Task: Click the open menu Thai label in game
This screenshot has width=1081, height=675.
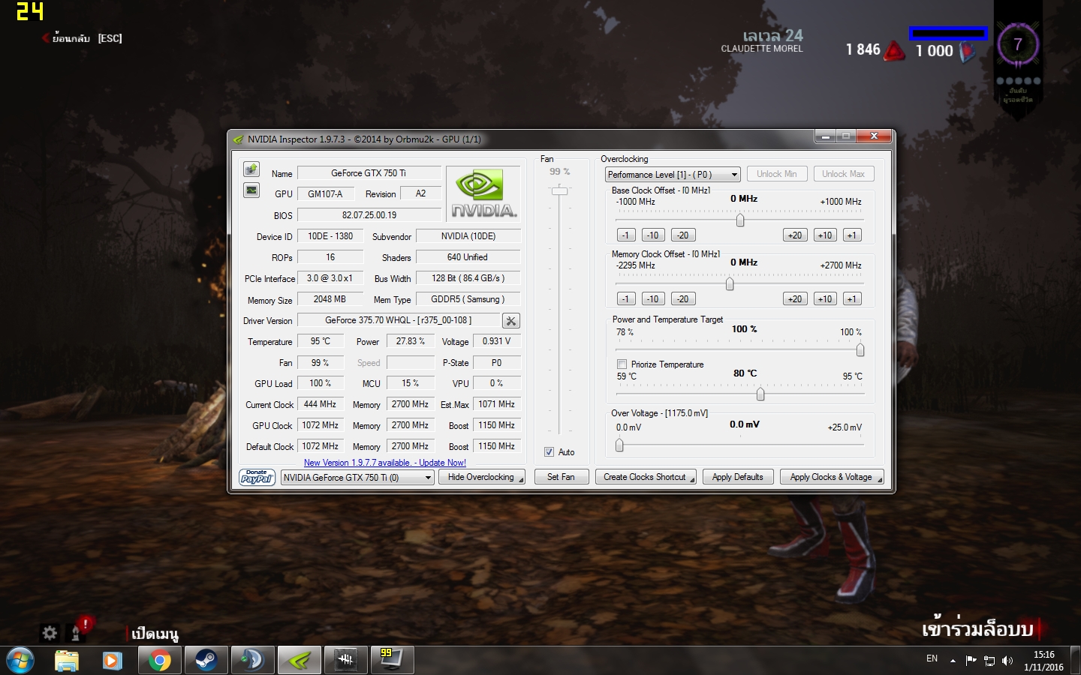Action: point(155,634)
